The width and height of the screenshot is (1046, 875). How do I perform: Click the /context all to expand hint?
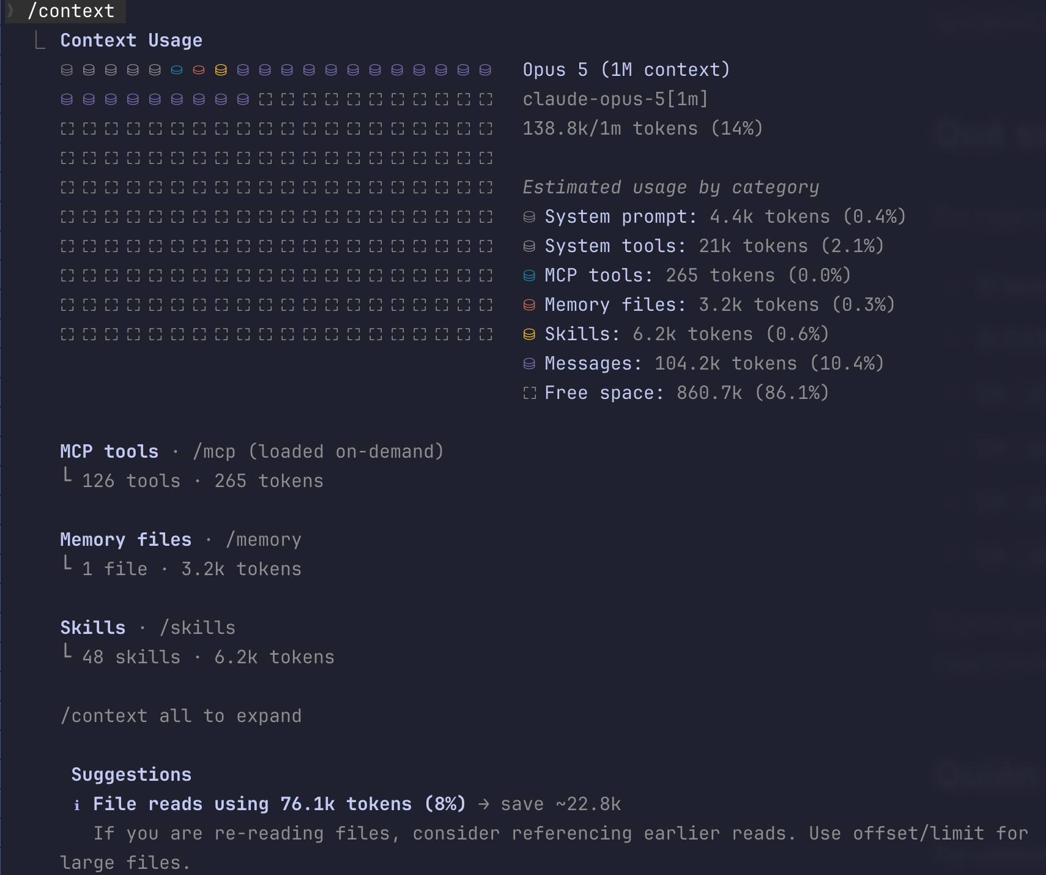[181, 716]
